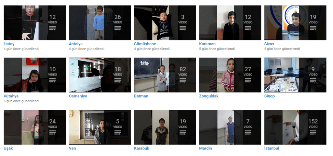The image size is (333, 156).
Task: Click the playlist icon on Uşak thumbnail
Action: (x=52, y=132)
